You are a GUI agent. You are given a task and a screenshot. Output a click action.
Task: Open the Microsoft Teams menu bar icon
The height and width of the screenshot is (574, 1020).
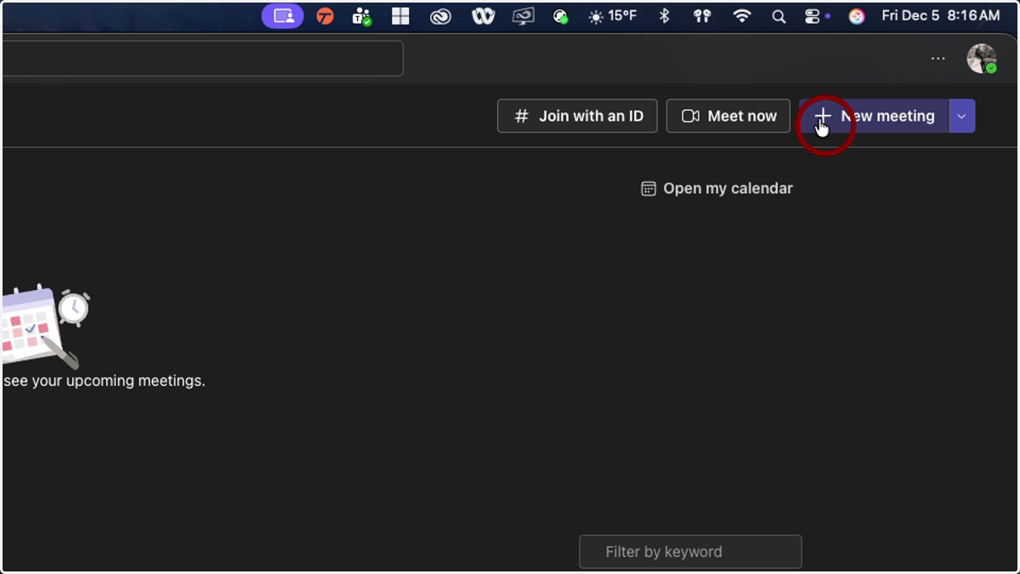click(362, 16)
